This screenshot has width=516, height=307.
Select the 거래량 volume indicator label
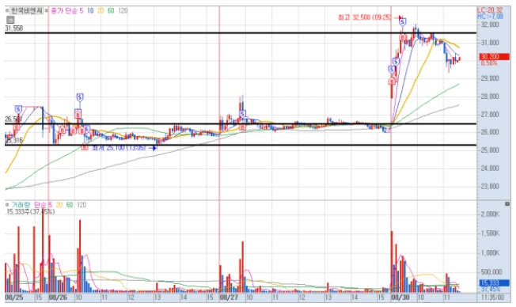tap(21, 205)
